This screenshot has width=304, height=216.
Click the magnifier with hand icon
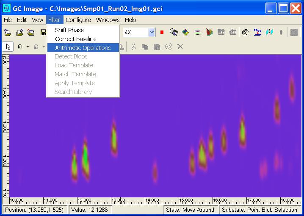pos(174,32)
